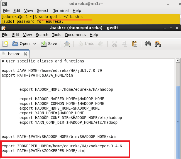Open the File menu in the terminal window
181x159 pixels.
coord(6,11)
